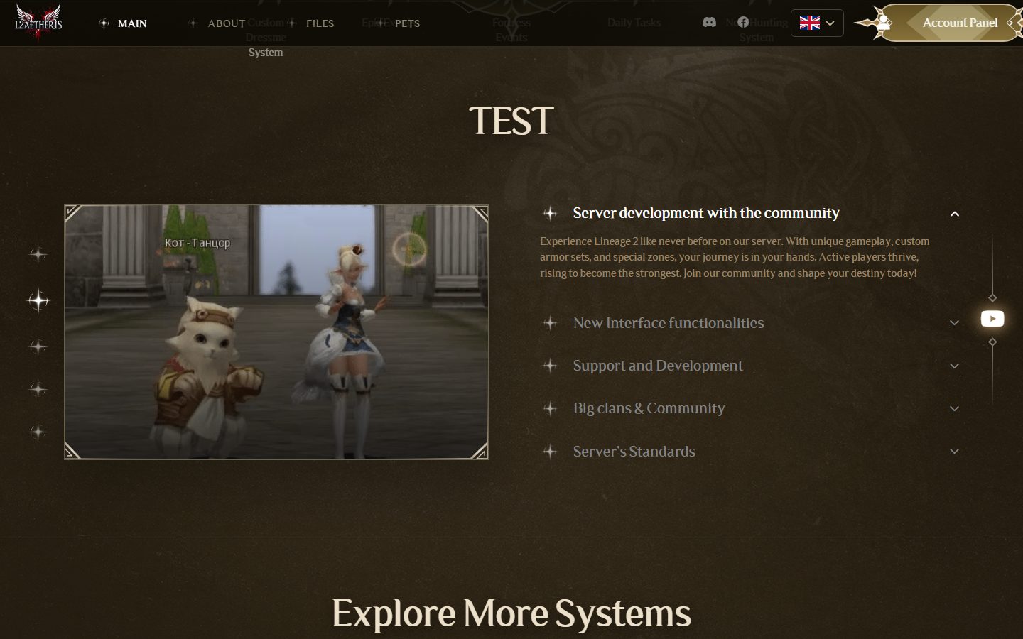
Task: Click the star icon beside Big clans & Community
Action: click(x=550, y=408)
